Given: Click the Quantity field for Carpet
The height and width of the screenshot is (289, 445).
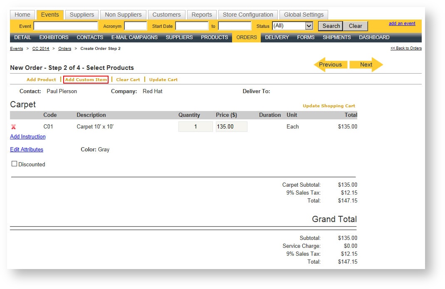Looking at the screenshot, I should 195,127.
